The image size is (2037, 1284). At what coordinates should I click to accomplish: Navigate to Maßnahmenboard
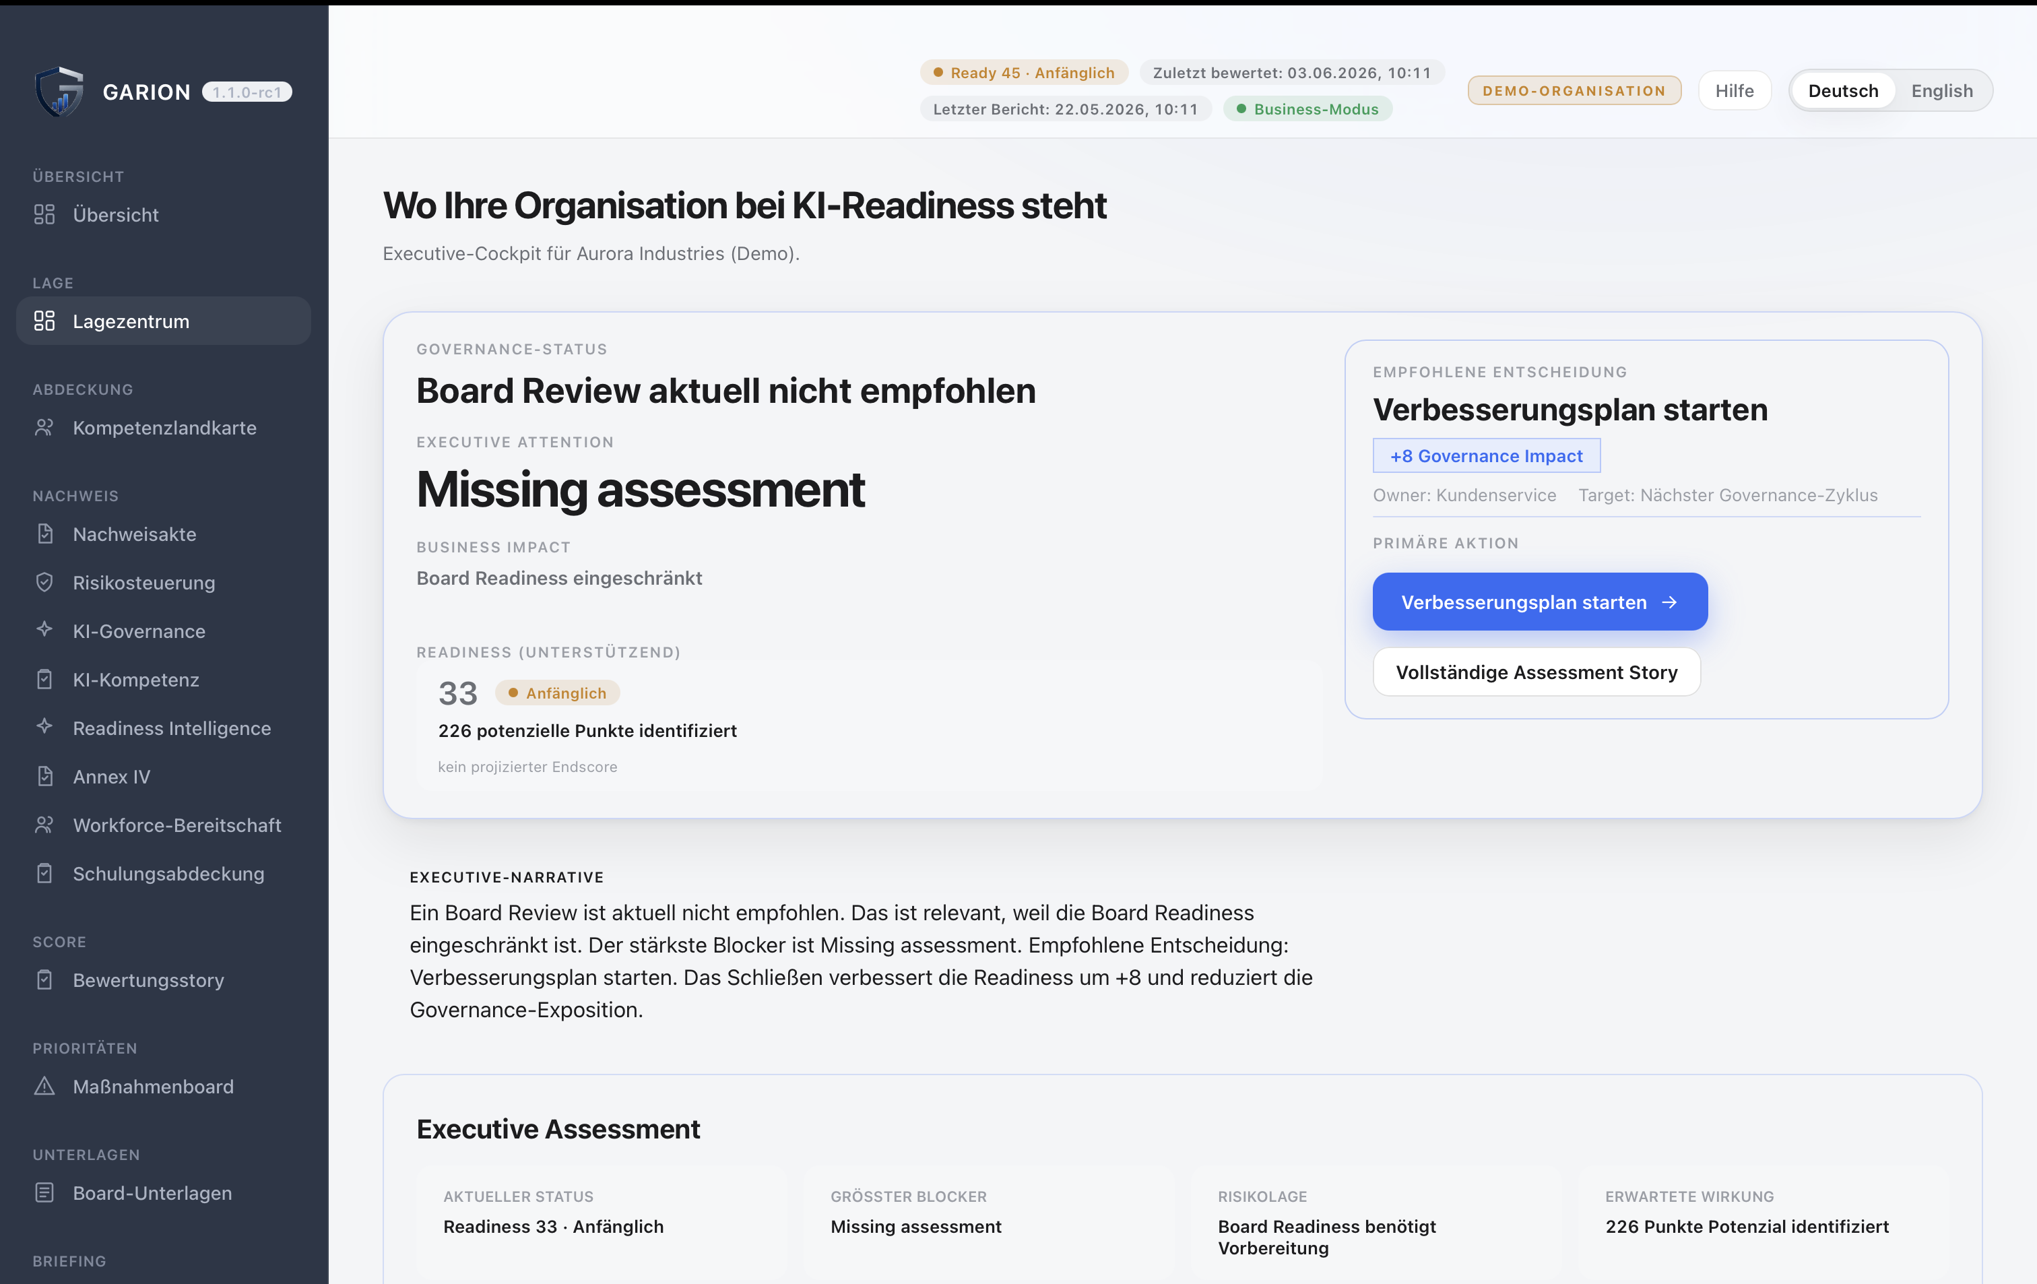163,1087
